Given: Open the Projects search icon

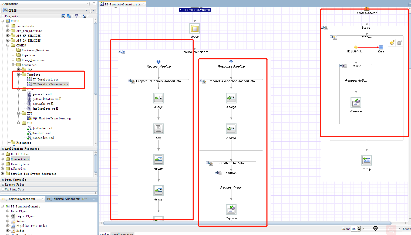Looking at the screenshot, I should coord(63,16).
